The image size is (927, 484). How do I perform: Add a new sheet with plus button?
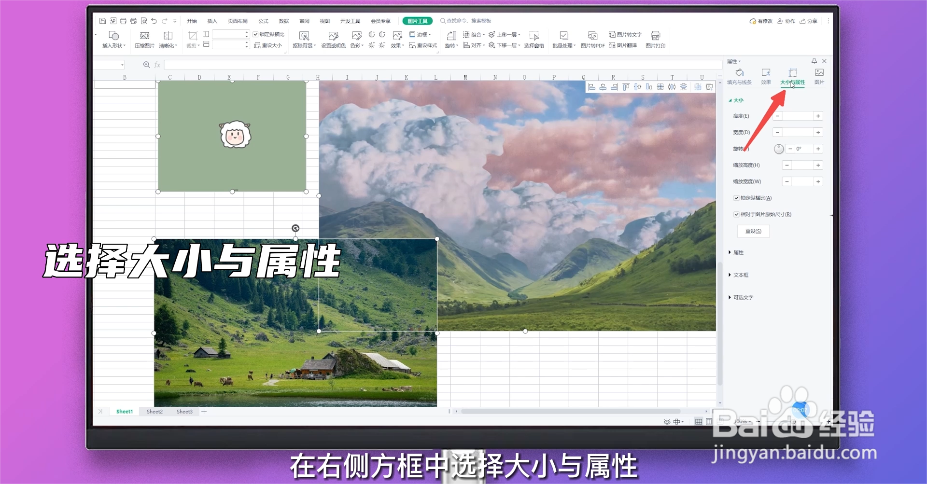pos(204,412)
